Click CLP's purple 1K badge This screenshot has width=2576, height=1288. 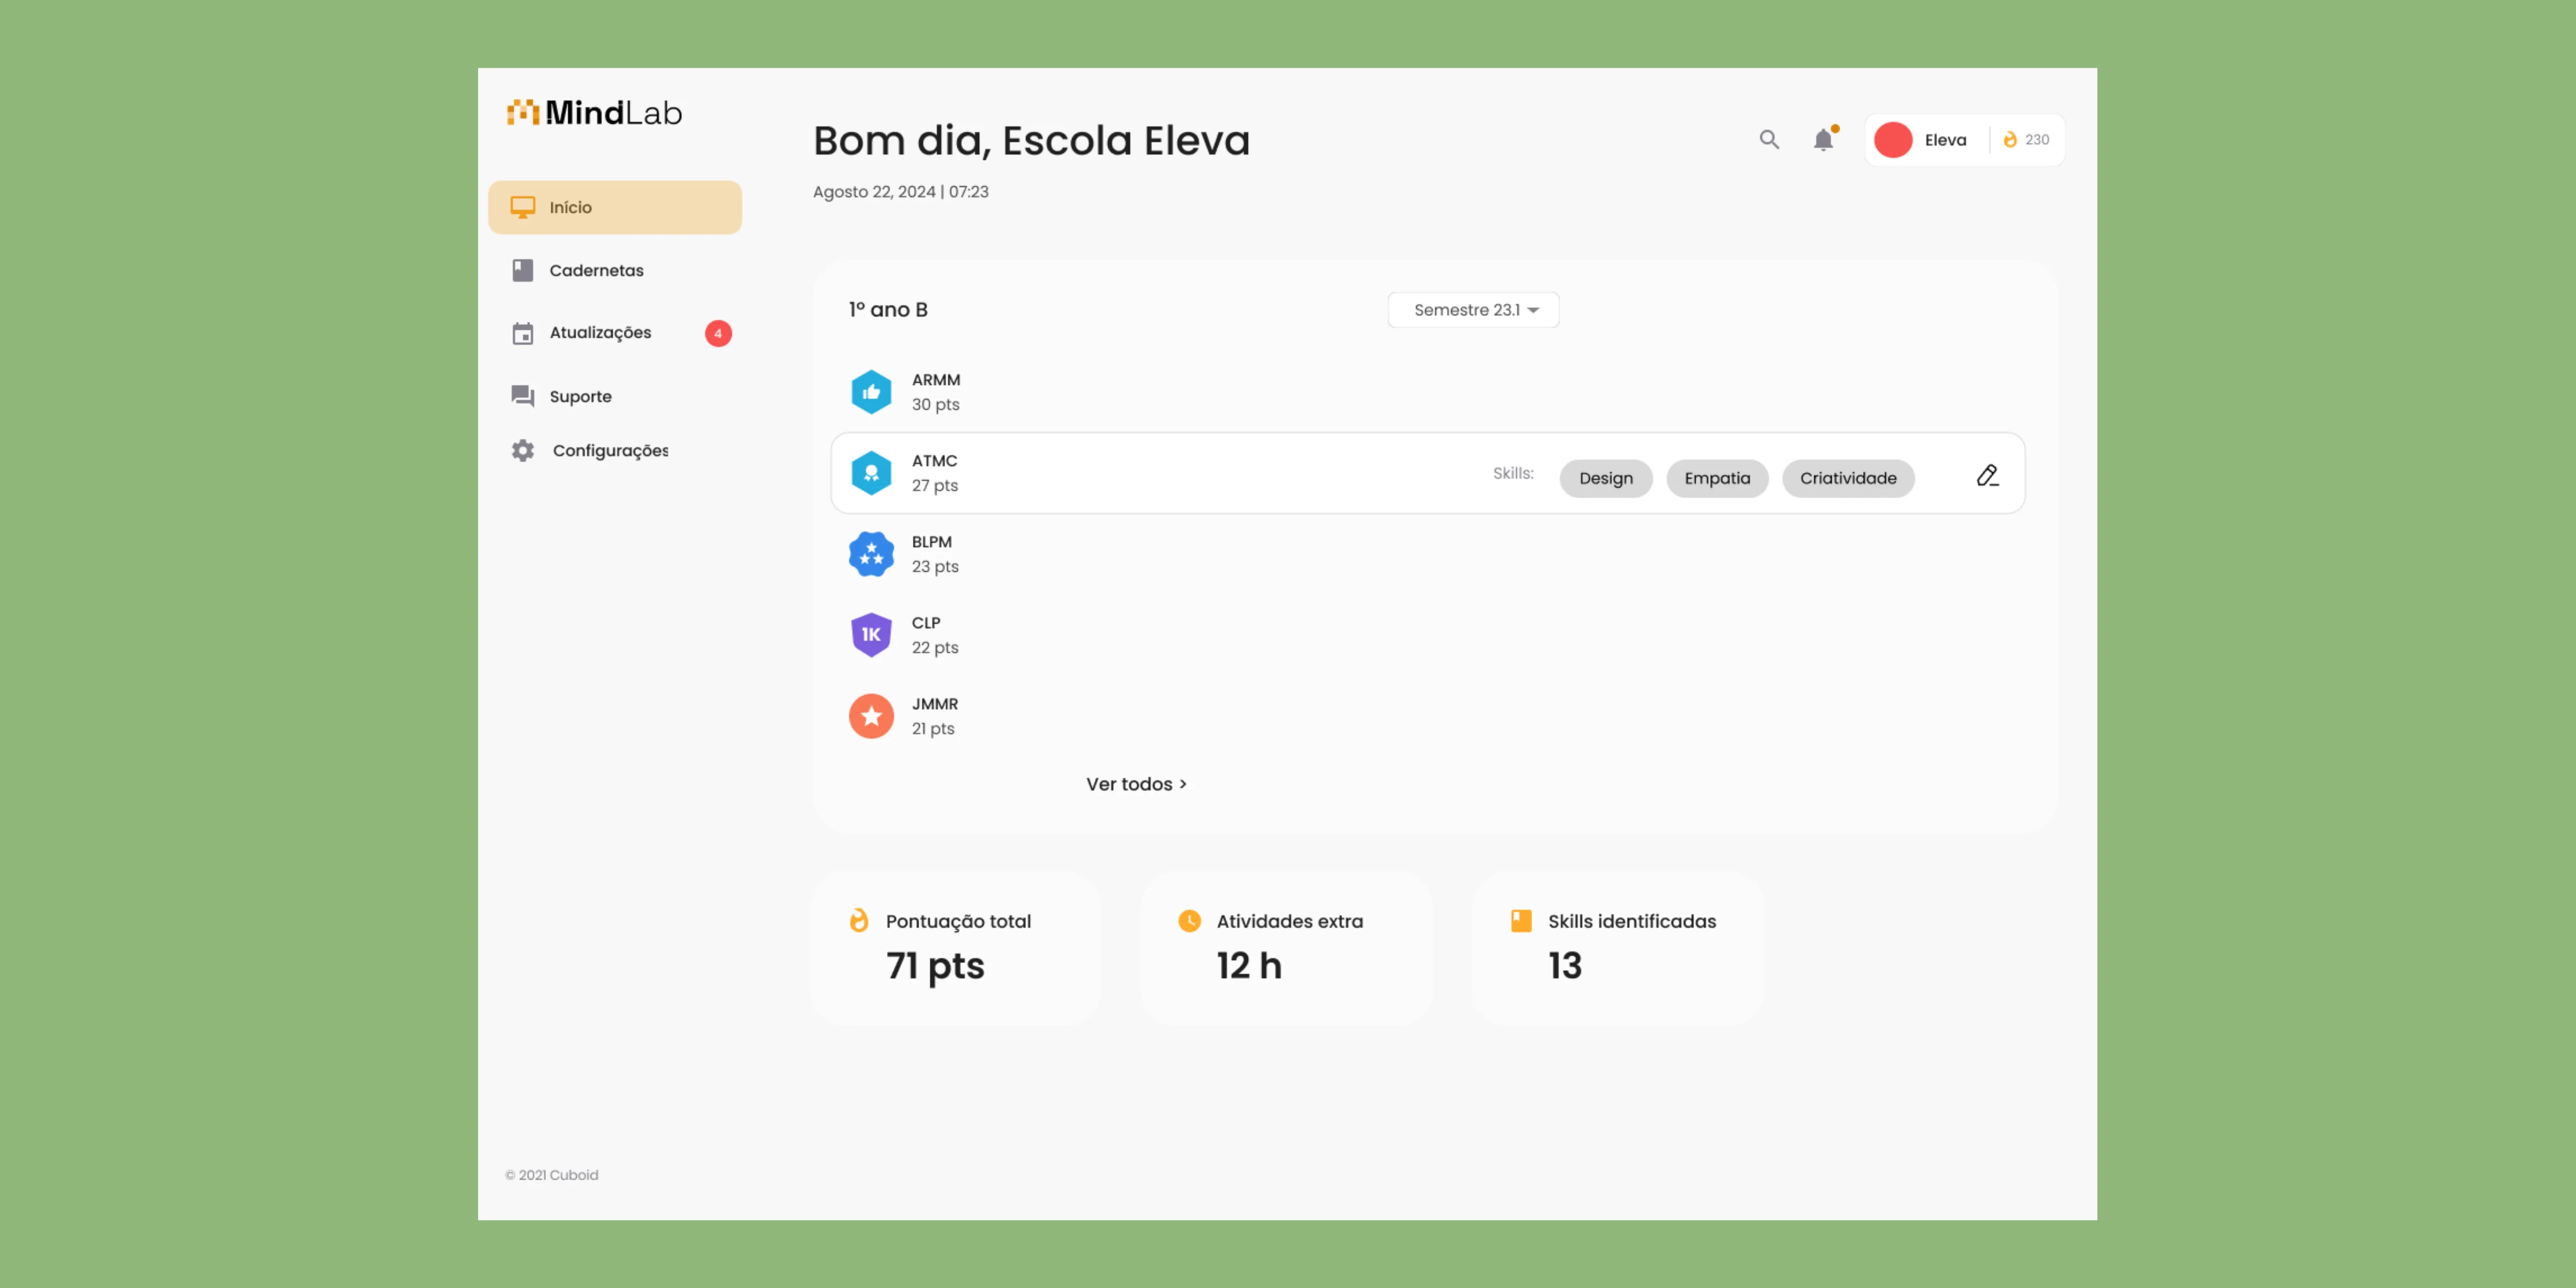871,635
